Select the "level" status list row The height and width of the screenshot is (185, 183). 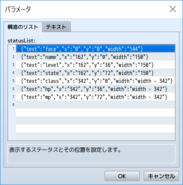pyautogui.click(x=95, y=64)
